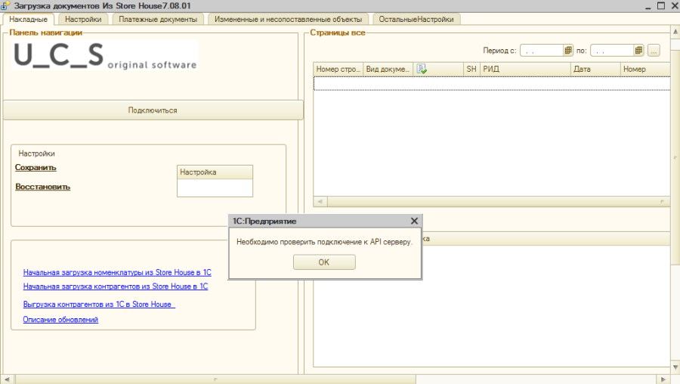
Task: Click the Настройка field under settings
Action: click(215, 187)
